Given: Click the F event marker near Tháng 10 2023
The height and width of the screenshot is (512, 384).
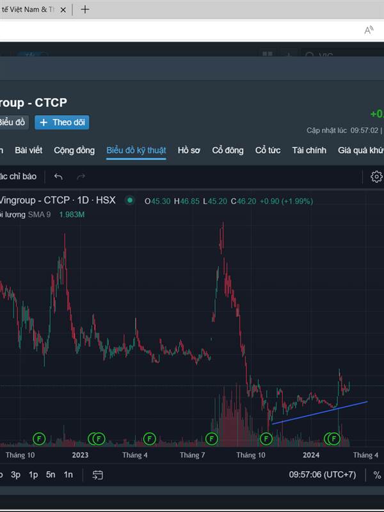Looking at the screenshot, I should pyautogui.click(x=266, y=438).
